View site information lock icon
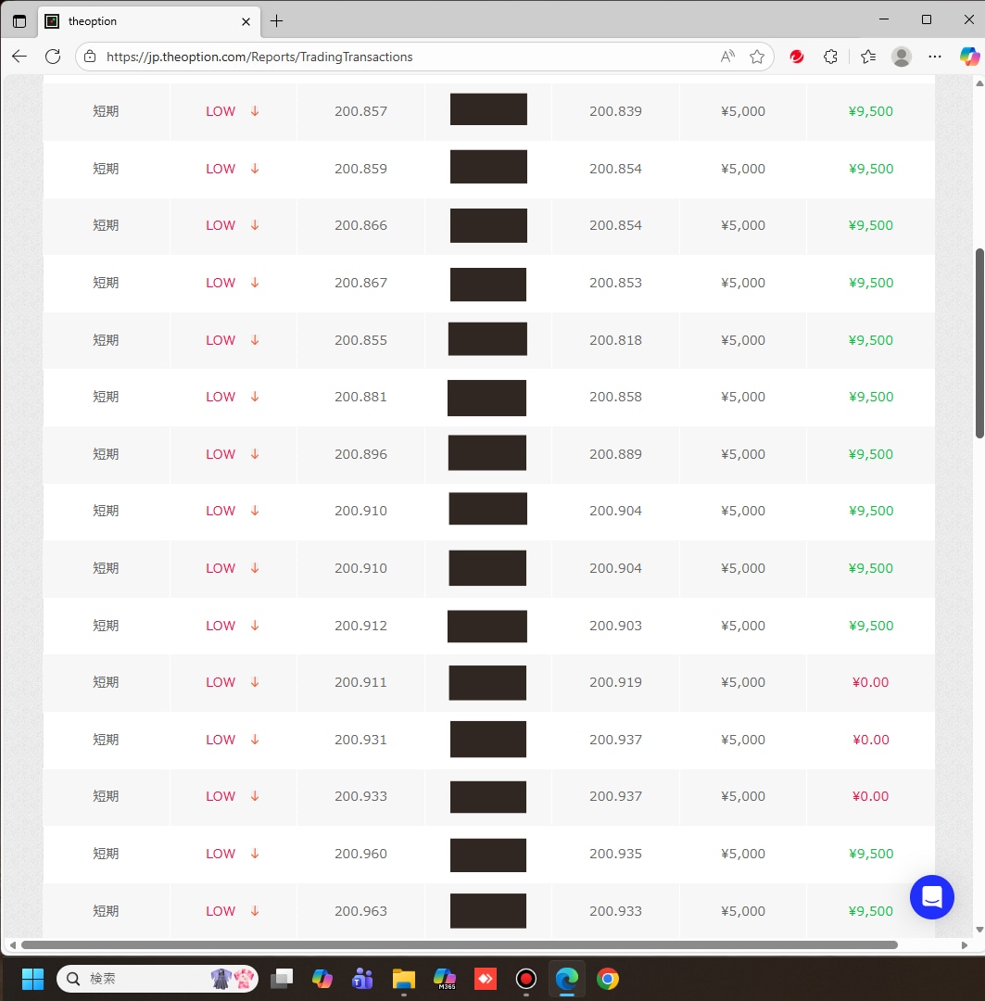 [90, 57]
